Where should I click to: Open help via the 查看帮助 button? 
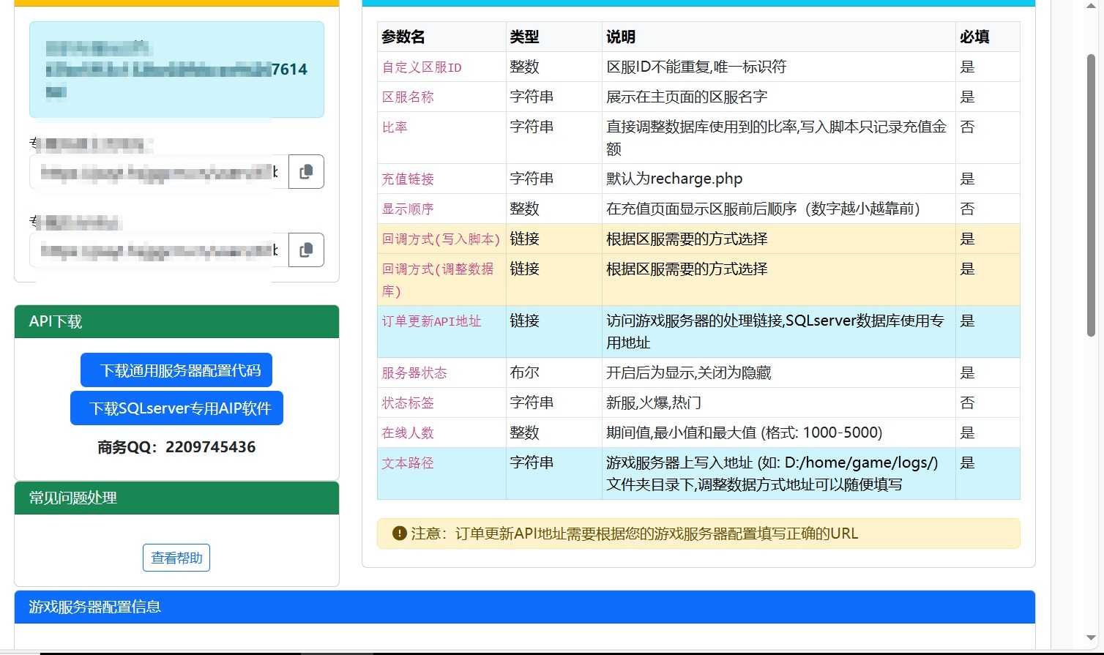176,558
